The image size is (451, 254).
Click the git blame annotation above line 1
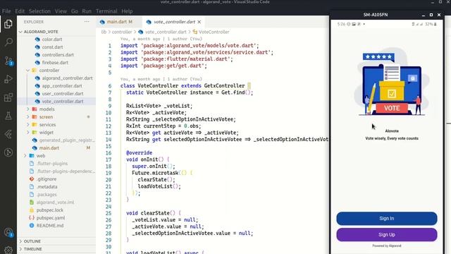(161, 39)
